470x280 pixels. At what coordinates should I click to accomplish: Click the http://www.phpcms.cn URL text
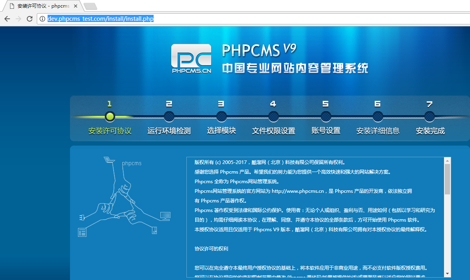[x=298, y=191]
